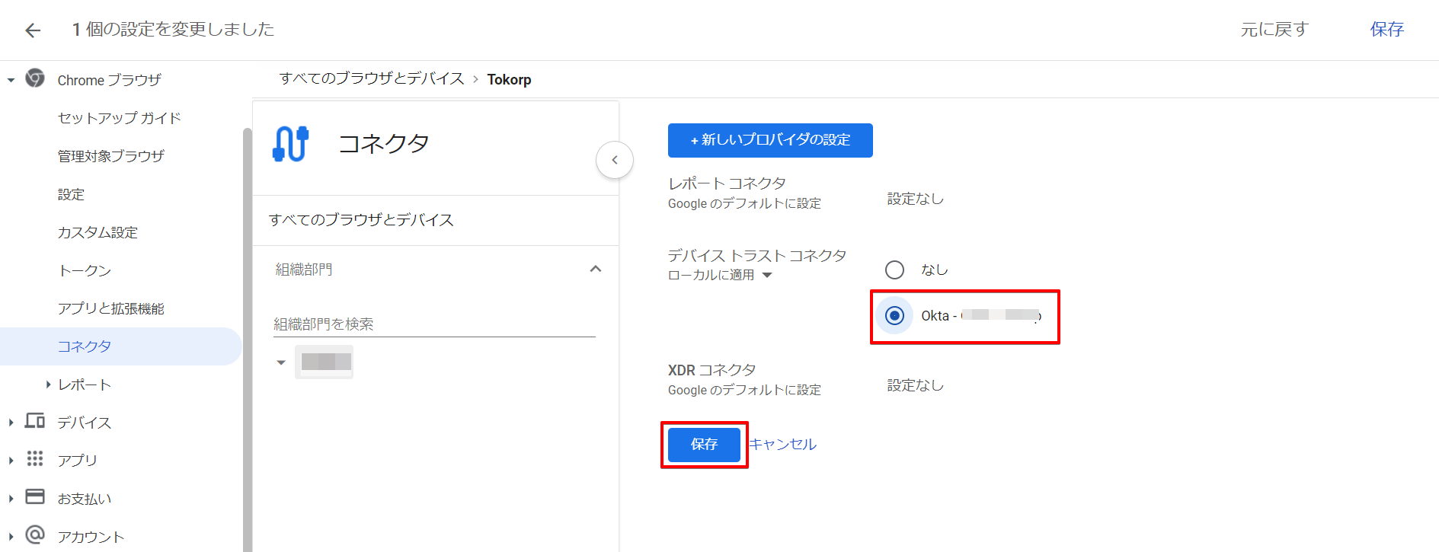Click the Devices icon in sidebar
Image resolution: width=1439 pixels, height=552 pixels.
[x=35, y=421]
